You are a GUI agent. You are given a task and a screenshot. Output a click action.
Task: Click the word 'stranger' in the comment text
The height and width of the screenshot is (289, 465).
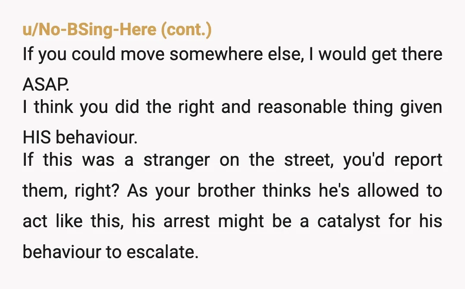point(177,160)
